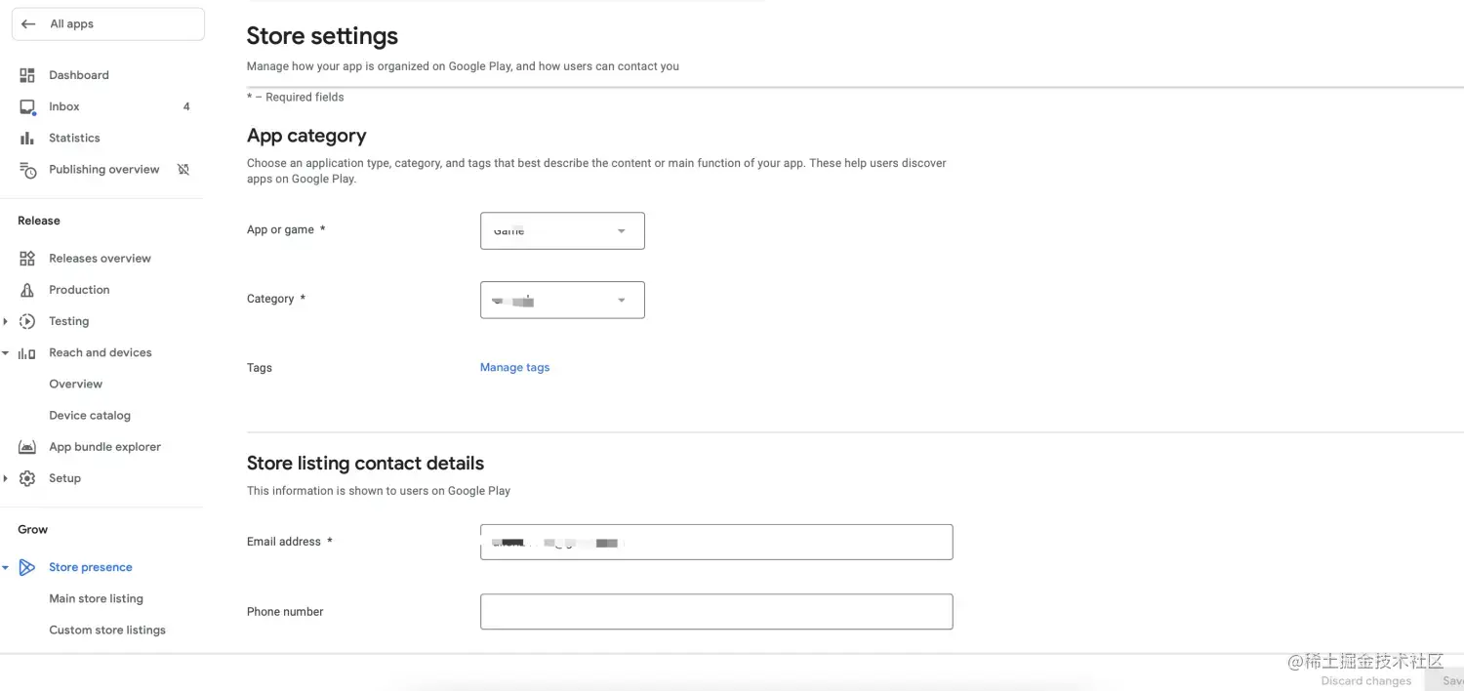Click the Dashboard grid icon
Screen dimensions: 1464x691
tap(27, 75)
